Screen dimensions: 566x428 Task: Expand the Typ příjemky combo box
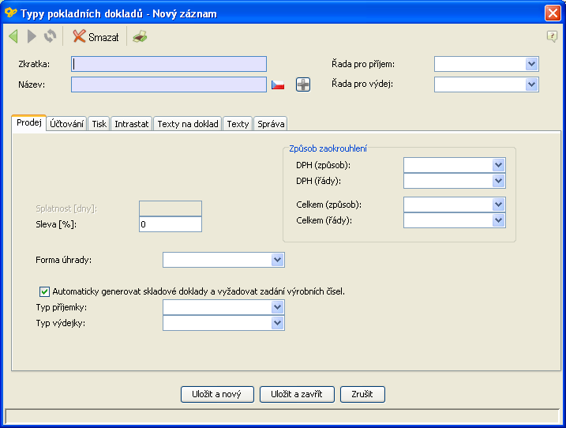[277, 307]
